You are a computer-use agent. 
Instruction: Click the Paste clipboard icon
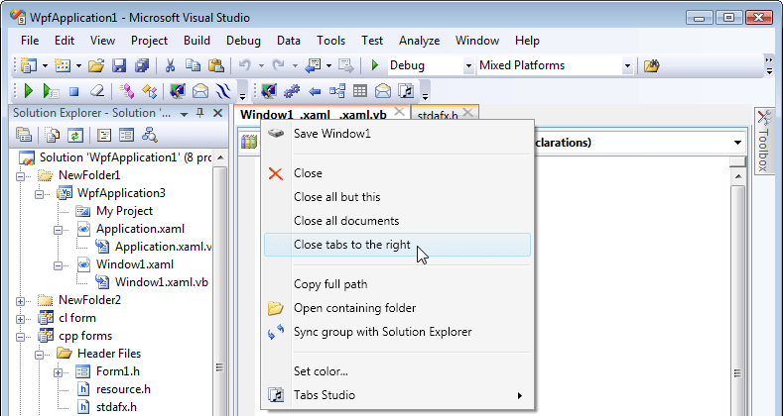215,65
